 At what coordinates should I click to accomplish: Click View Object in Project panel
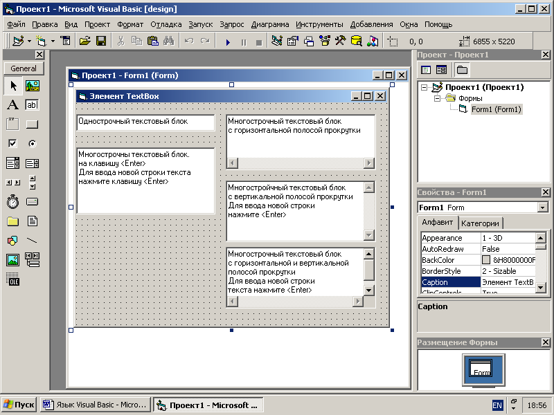point(441,70)
